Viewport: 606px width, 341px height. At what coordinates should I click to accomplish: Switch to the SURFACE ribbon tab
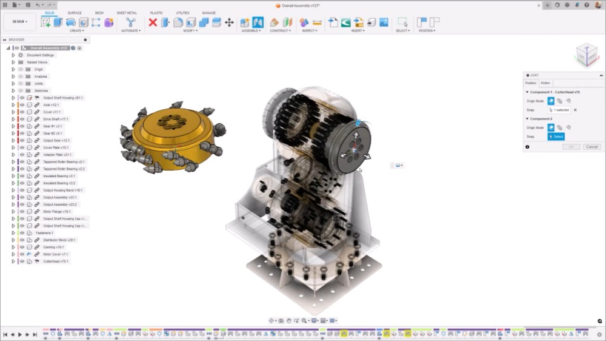(x=75, y=13)
